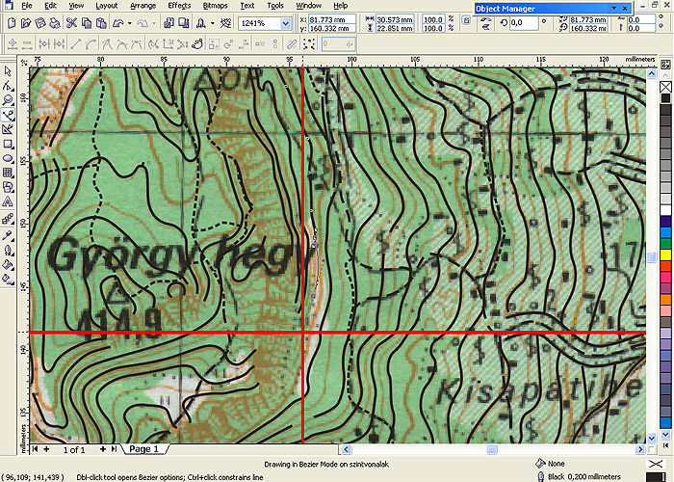The image size is (674, 482).
Task: Select the Pick tool in the toolbox
Action: click(x=8, y=71)
